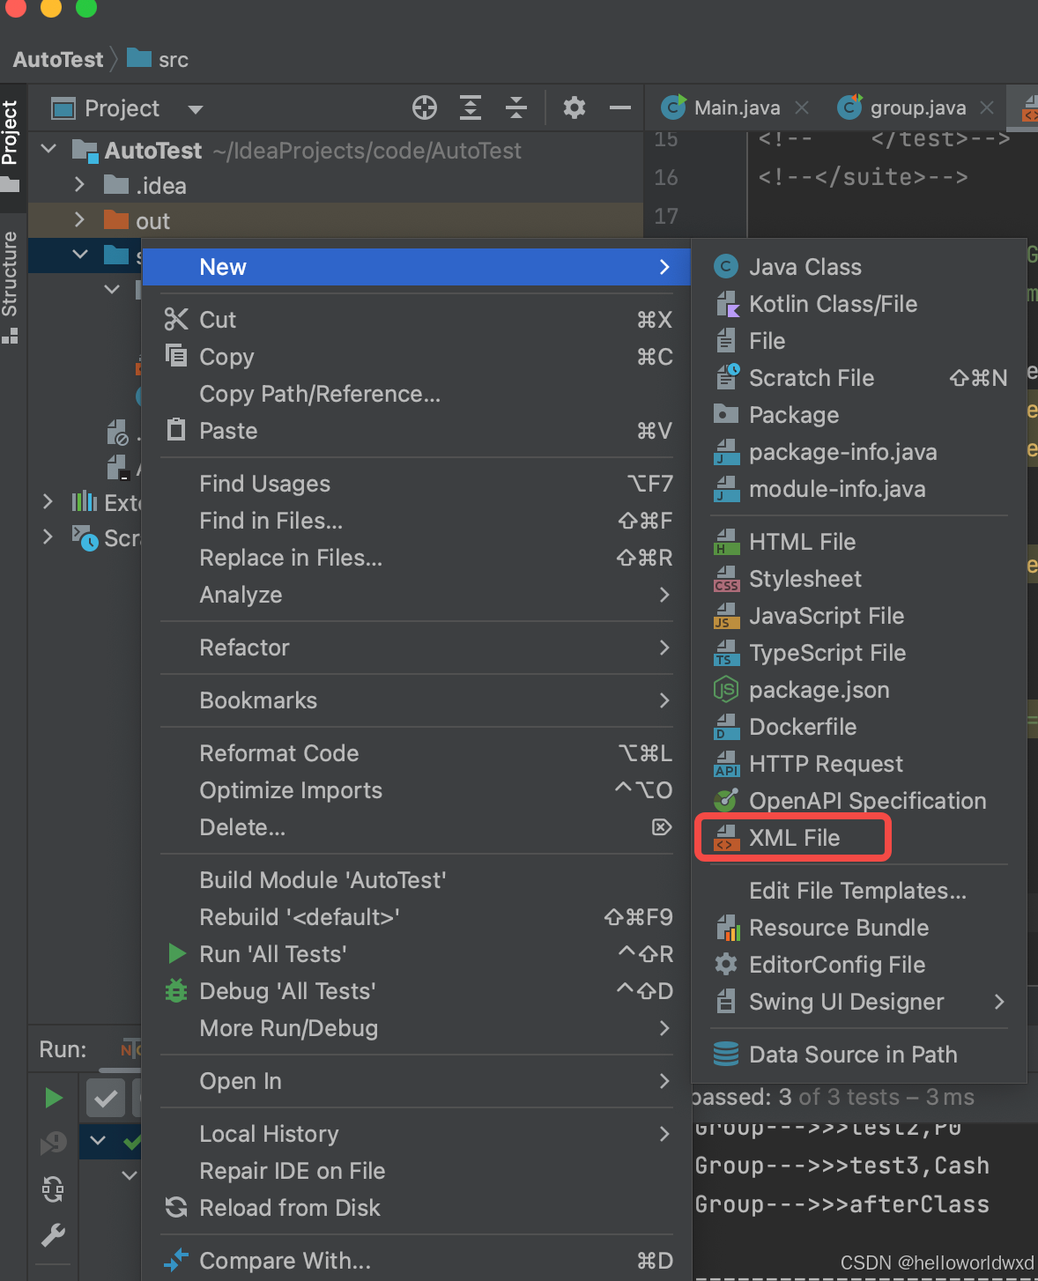Image resolution: width=1038 pixels, height=1281 pixels.
Task: Toggle Show Passed checkmark in Run panel
Action: tap(105, 1098)
